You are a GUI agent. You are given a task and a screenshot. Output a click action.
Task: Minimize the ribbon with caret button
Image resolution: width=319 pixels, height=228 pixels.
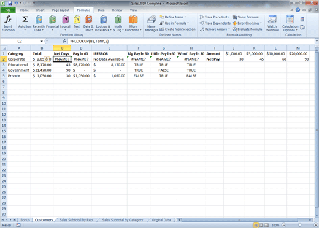[292, 10]
